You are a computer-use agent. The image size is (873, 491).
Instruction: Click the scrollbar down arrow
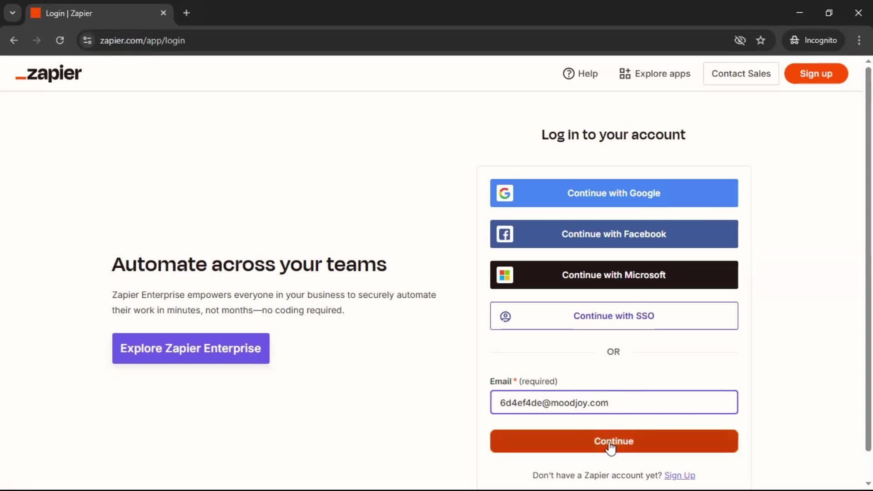point(868,484)
